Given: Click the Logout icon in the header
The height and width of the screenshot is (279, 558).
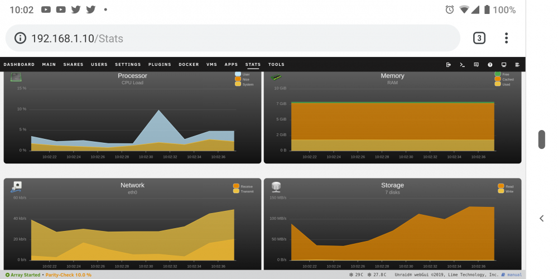Looking at the screenshot, I should [449, 65].
